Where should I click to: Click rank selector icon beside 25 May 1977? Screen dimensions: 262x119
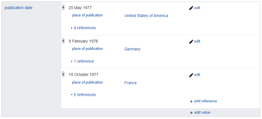63,8
